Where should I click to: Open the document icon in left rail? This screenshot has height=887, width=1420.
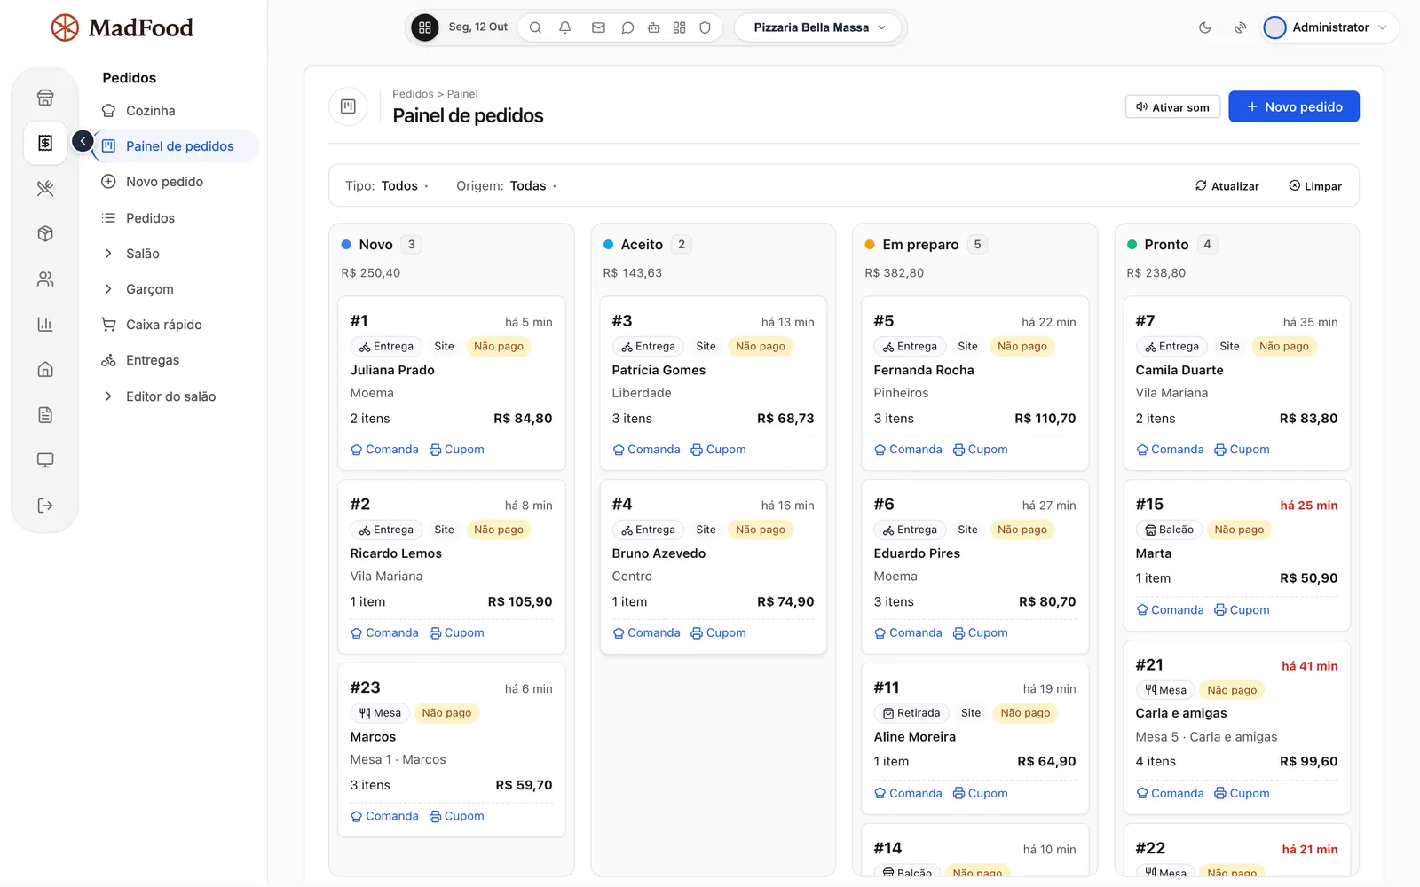[45, 414]
